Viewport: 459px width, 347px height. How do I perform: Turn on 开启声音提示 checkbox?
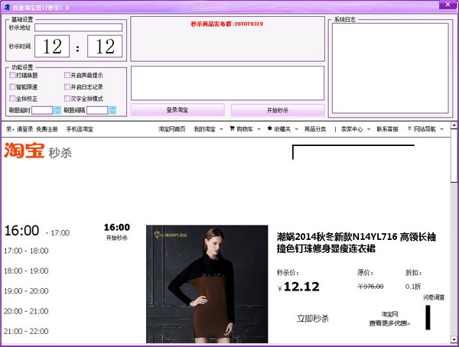tap(67, 75)
